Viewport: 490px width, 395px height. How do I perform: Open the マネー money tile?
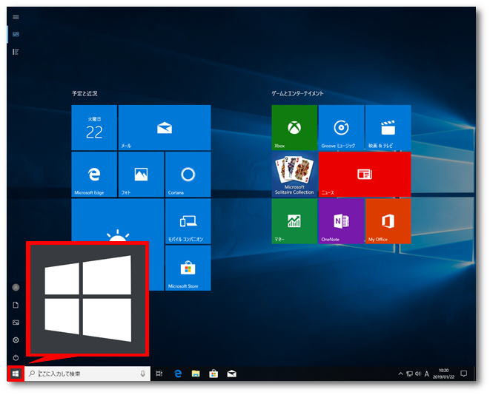coord(294,221)
